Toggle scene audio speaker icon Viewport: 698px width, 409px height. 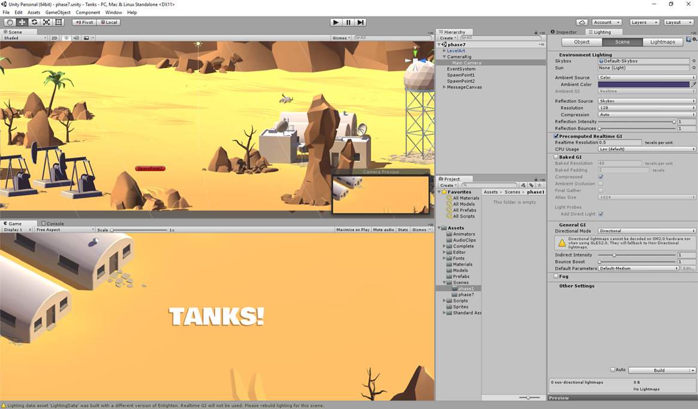pyautogui.click(x=76, y=38)
